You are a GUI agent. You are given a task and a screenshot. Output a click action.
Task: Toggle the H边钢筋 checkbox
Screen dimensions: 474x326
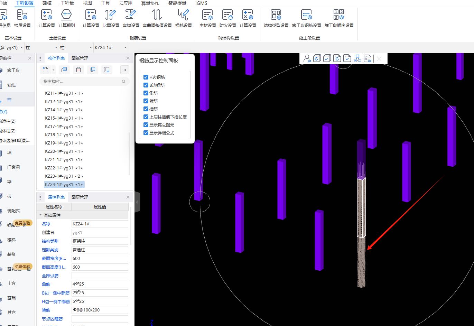click(146, 77)
